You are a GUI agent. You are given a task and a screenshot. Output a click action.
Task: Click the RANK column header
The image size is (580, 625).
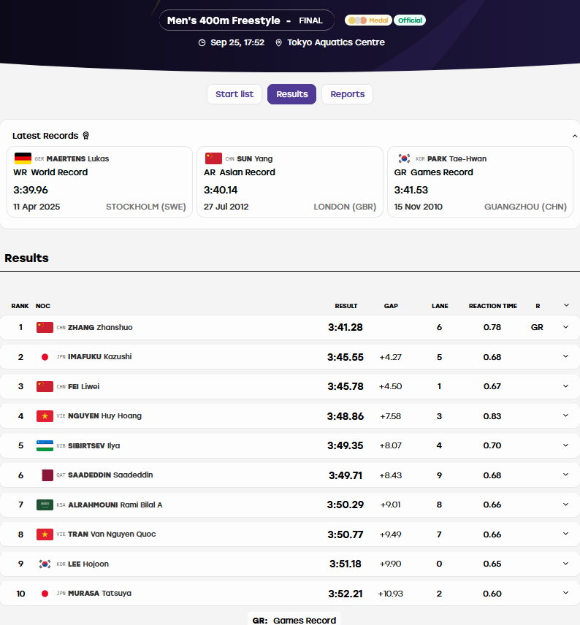click(20, 306)
